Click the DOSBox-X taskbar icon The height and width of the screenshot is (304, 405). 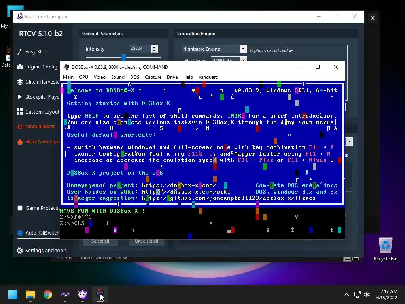pyautogui.click(x=100, y=294)
